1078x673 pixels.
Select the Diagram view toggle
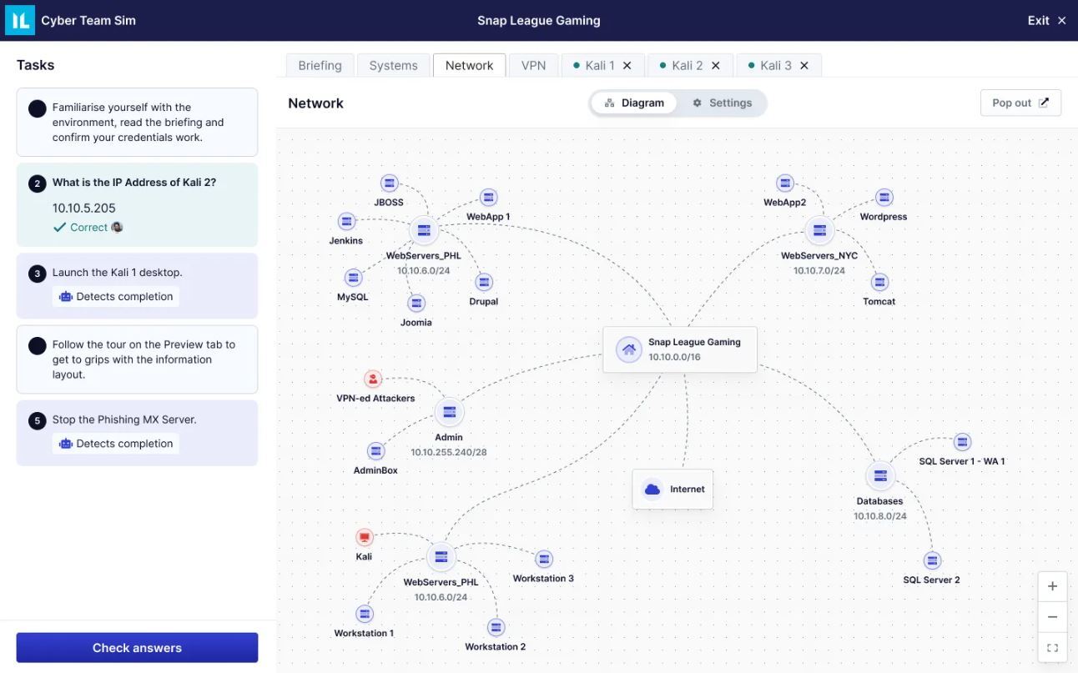[636, 103]
